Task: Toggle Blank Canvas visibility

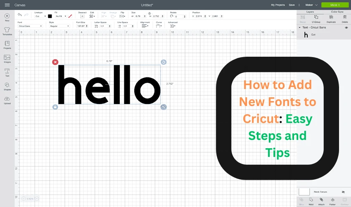Action: tap(343, 192)
